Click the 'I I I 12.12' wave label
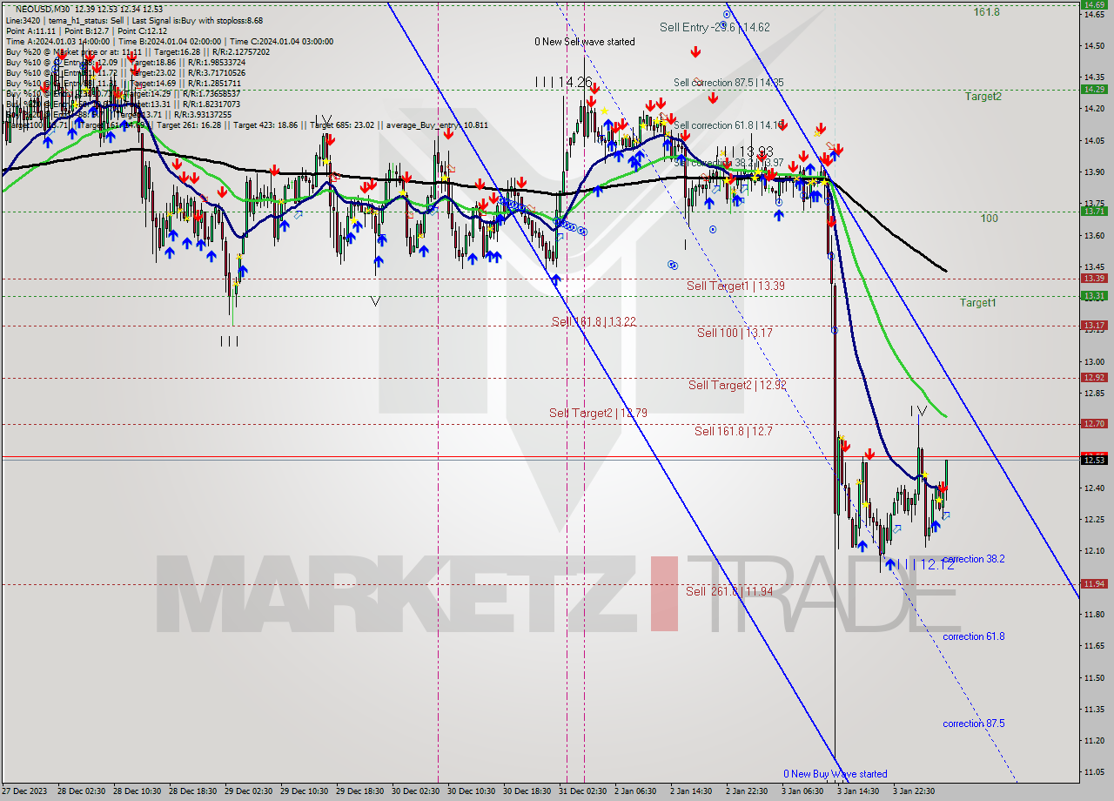The height and width of the screenshot is (801, 1114). point(925,565)
